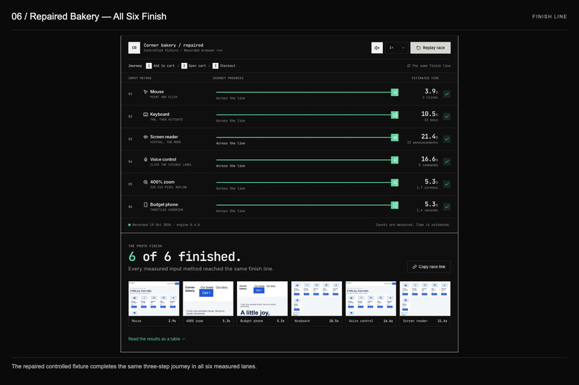Open the 400% zoom 5.3s finish thumbnail

(x=208, y=303)
